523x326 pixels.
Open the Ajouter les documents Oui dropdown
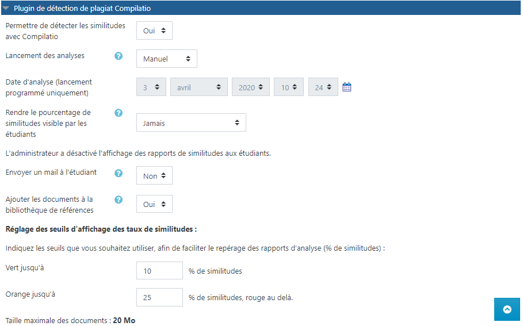click(x=154, y=204)
